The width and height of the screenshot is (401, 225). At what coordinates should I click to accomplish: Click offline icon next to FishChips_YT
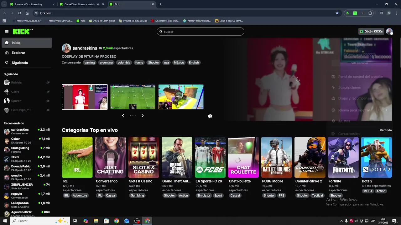(48, 110)
